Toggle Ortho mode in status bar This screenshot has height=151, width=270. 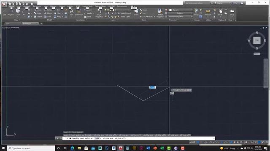[x=207, y=142]
